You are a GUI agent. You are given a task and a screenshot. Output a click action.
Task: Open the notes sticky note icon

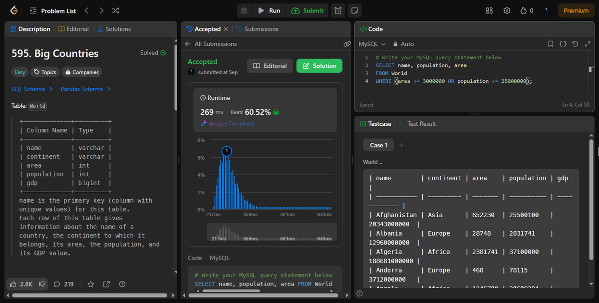pyautogui.click(x=354, y=10)
